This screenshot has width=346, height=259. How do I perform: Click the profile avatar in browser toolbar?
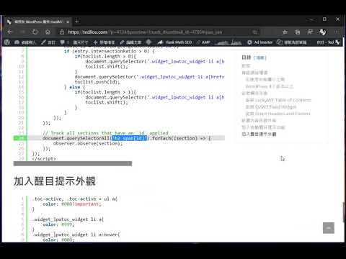[x=322, y=32]
